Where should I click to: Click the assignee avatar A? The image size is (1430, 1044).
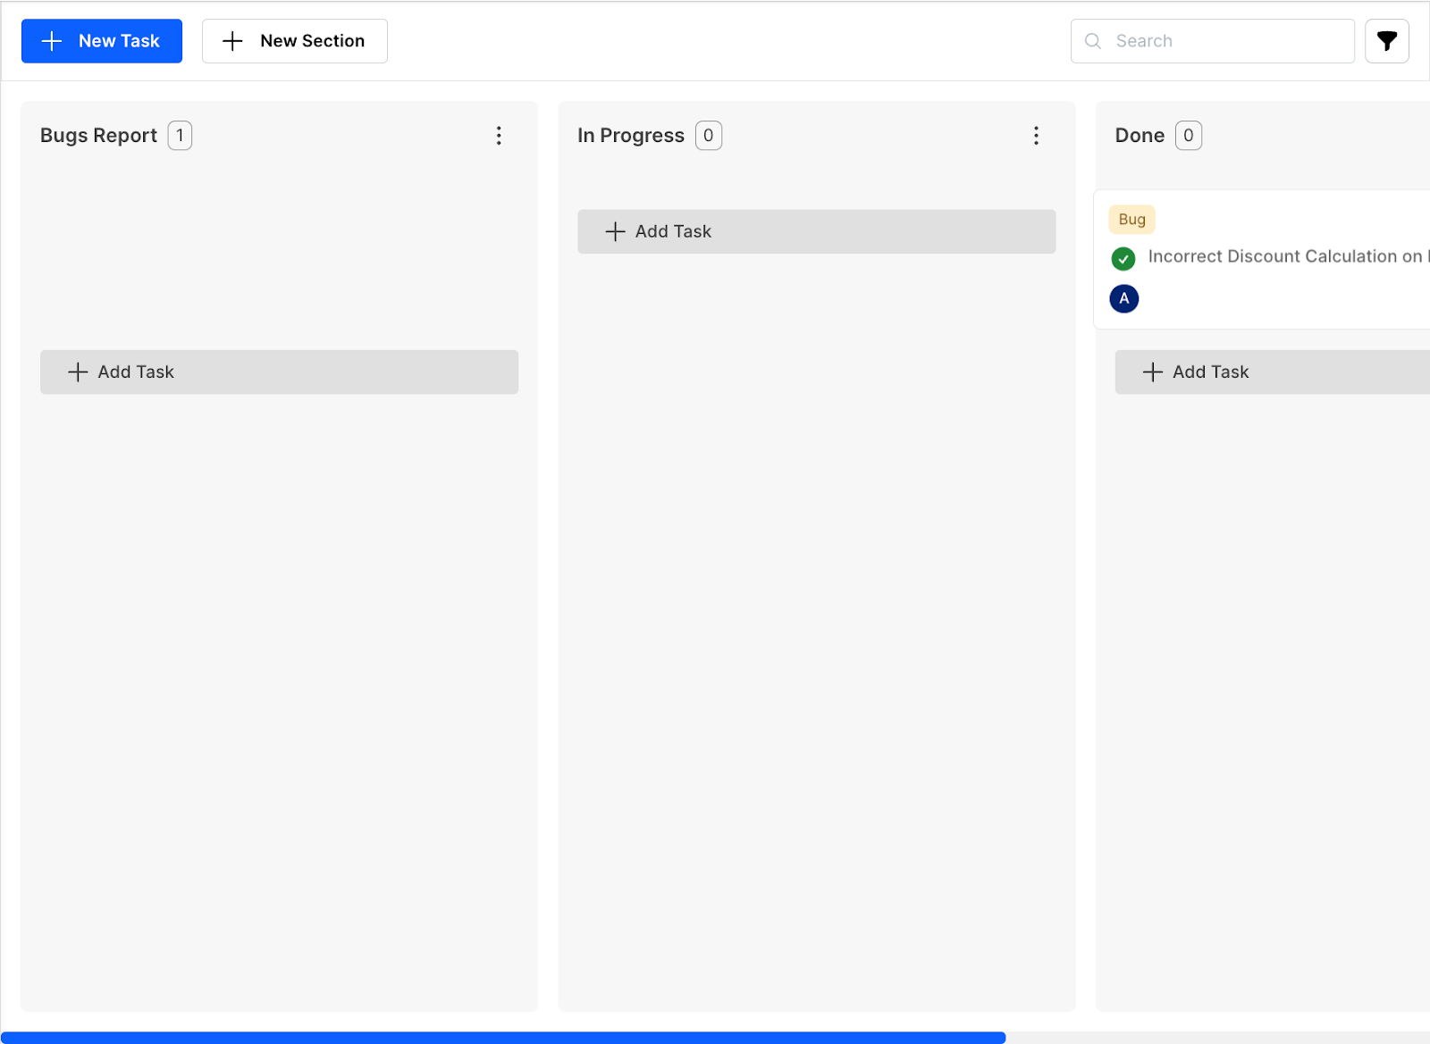coord(1124,298)
